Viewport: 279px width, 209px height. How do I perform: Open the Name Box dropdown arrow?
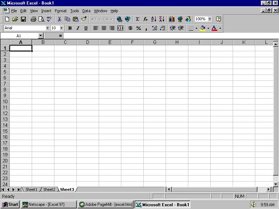(x=41, y=36)
